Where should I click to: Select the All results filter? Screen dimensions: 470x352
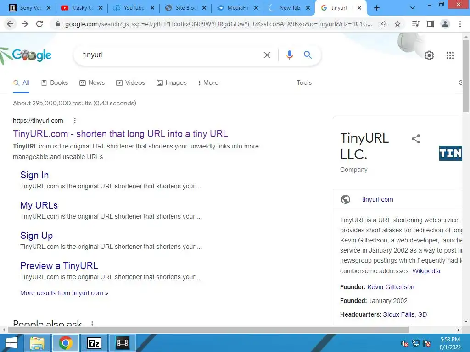[21, 82]
